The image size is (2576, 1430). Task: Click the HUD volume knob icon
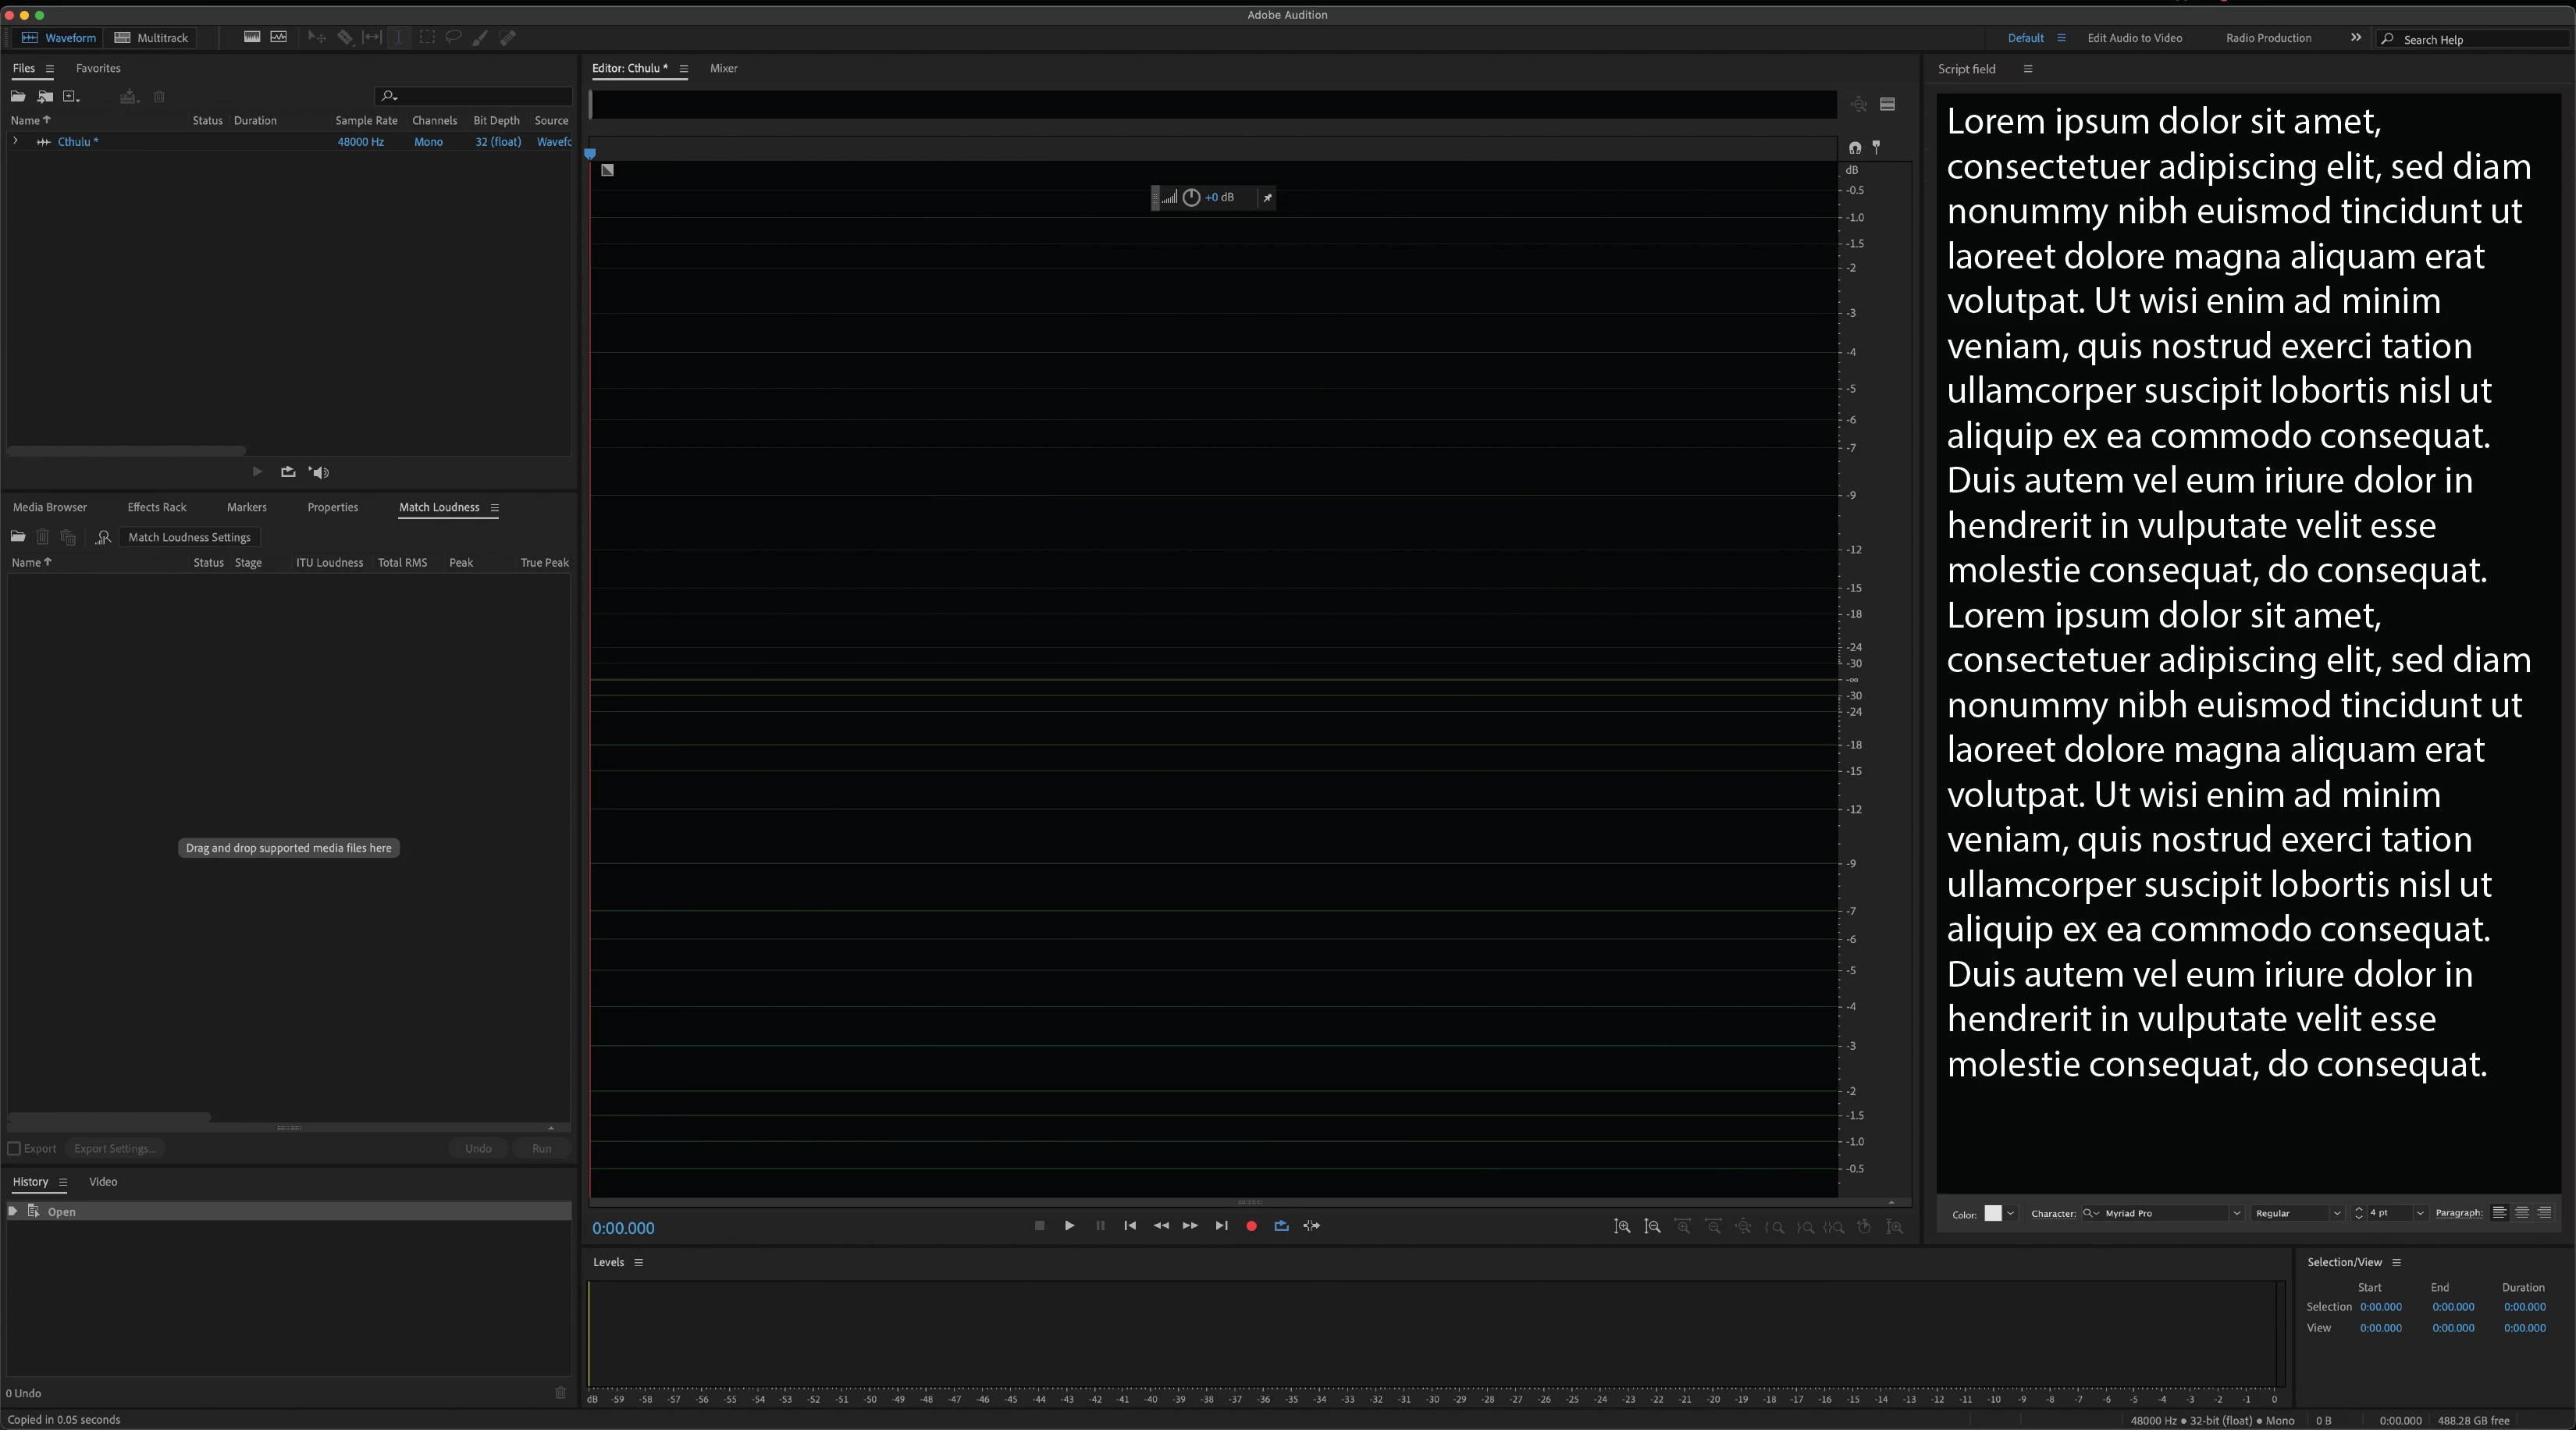point(1191,198)
